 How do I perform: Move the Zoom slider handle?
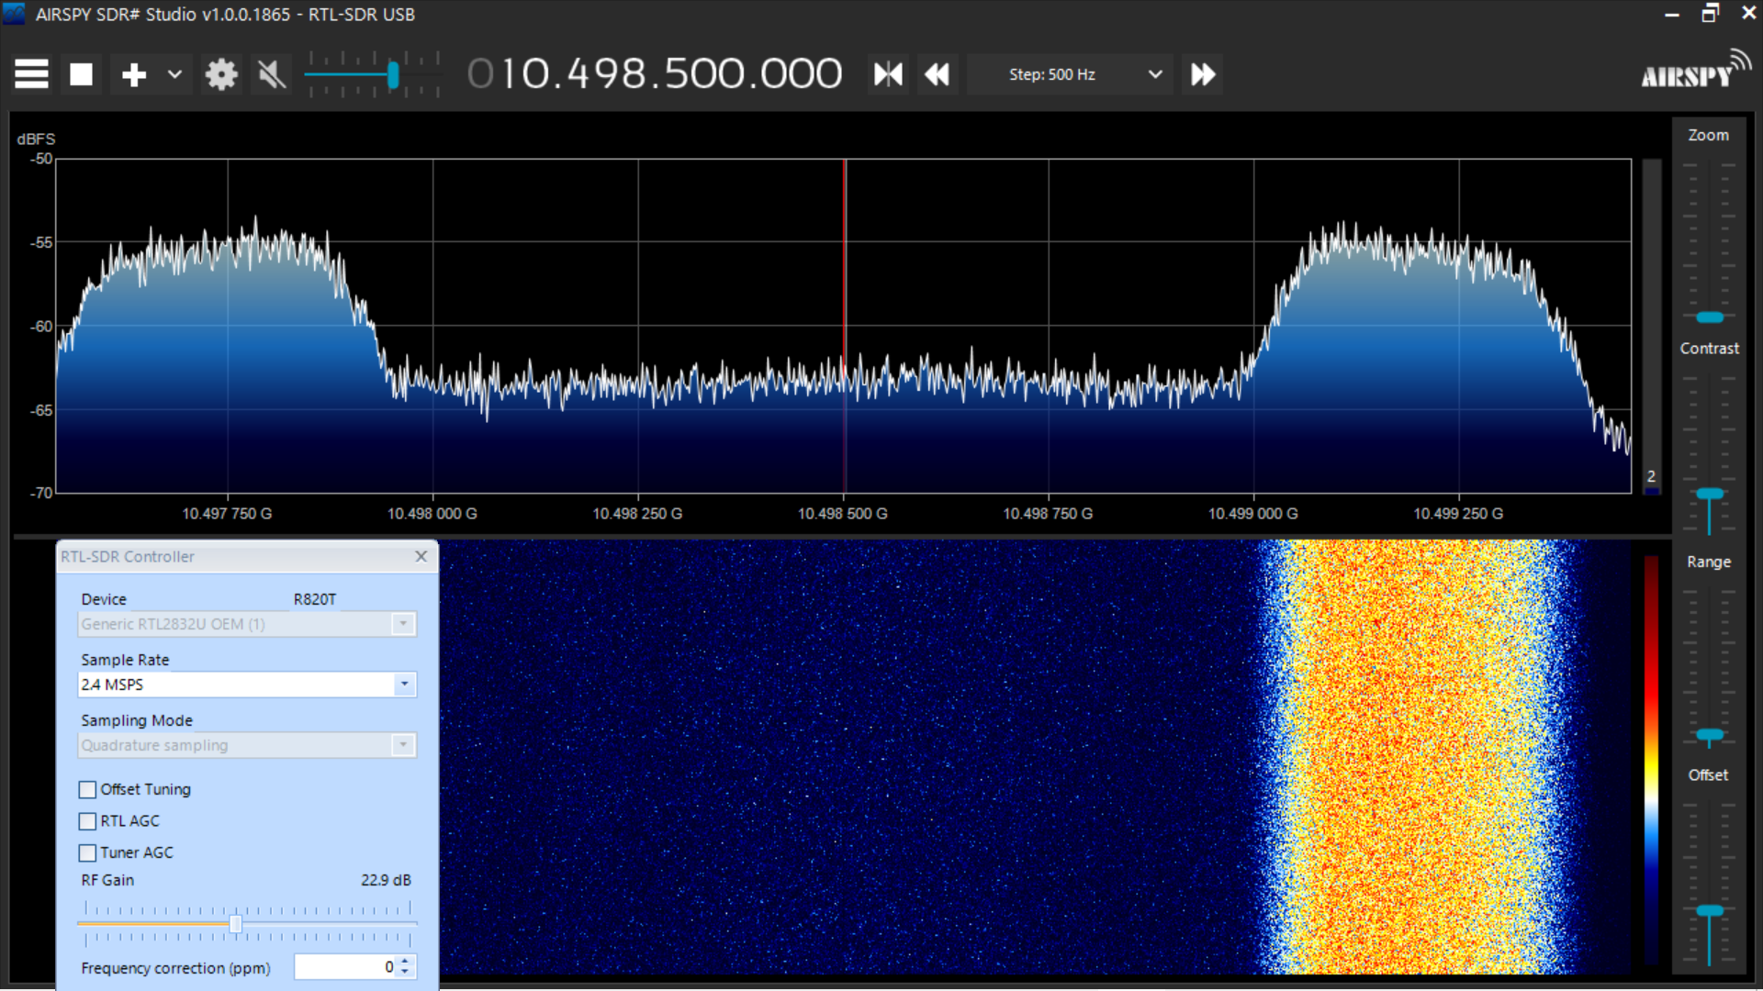1709,317
